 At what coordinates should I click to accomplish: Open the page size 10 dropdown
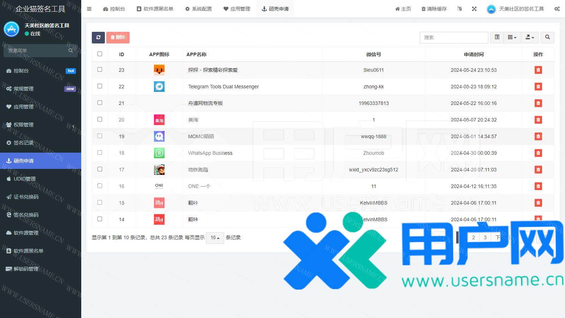[215, 238]
